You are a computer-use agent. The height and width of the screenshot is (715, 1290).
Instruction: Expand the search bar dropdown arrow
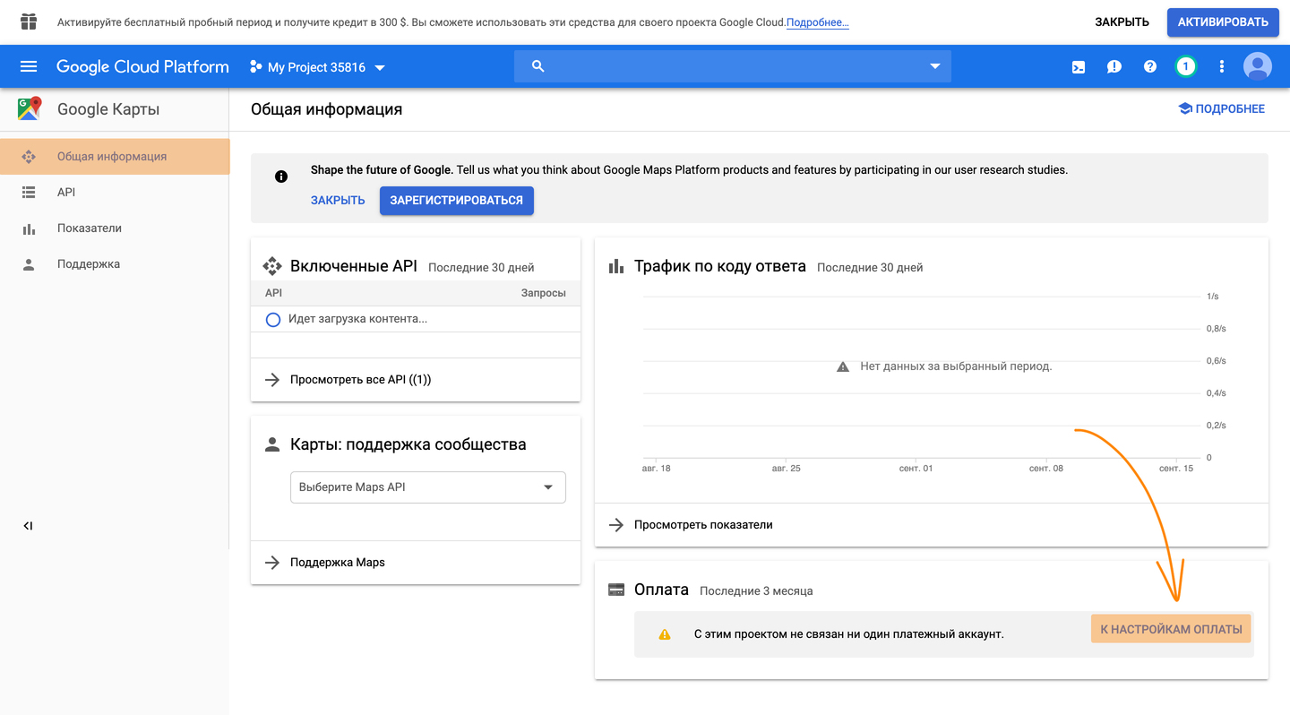point(935,66)
